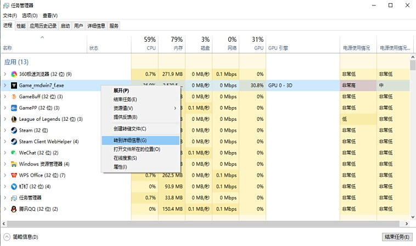Image resolution: width=416 pixels, height=246 pixels.
Task: Click the Steam process icon
Action: click(14, 131)
